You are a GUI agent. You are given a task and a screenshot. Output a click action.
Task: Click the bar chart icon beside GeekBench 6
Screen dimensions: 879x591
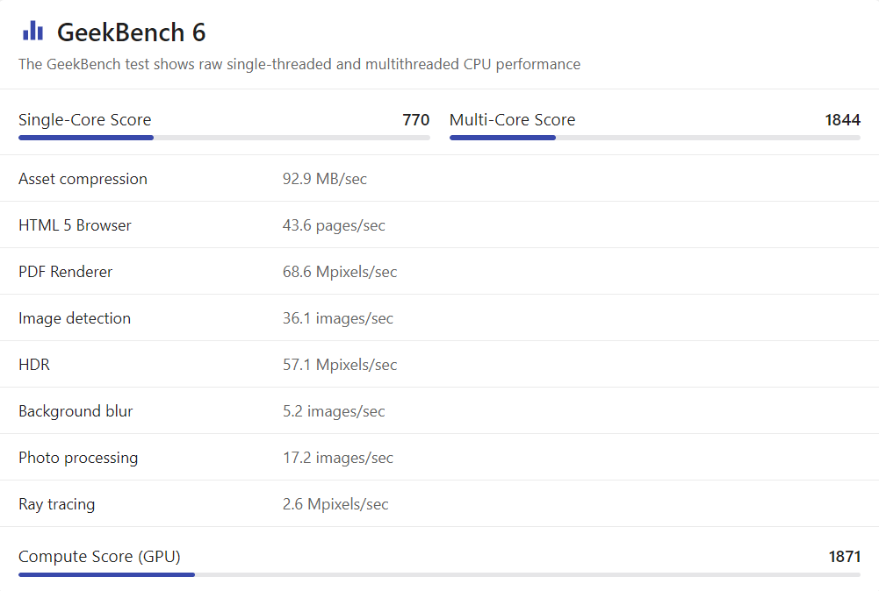[x=32, y=32]
